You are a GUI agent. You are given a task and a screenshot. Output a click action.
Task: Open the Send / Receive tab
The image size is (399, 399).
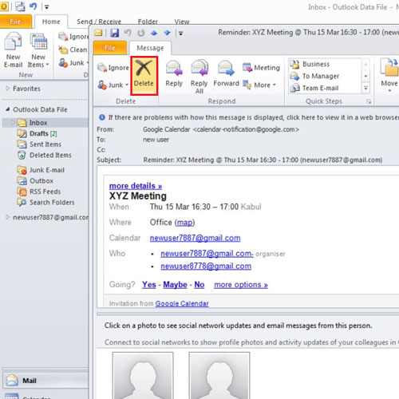click(x=99, y=22)
